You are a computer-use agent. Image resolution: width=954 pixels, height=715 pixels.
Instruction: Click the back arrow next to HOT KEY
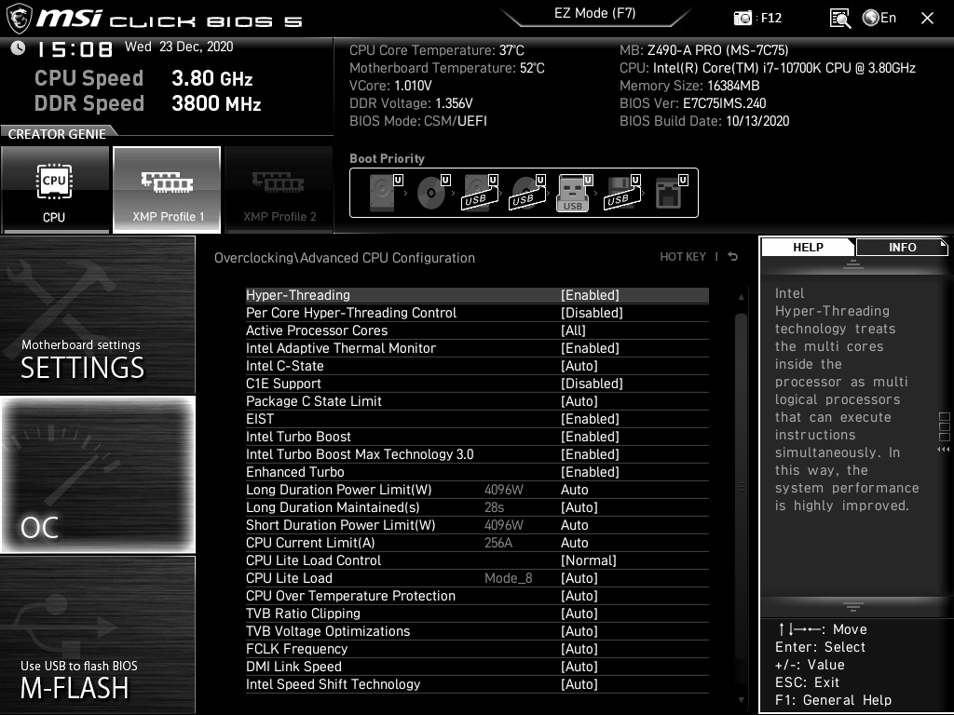click(x=733, y=257)
